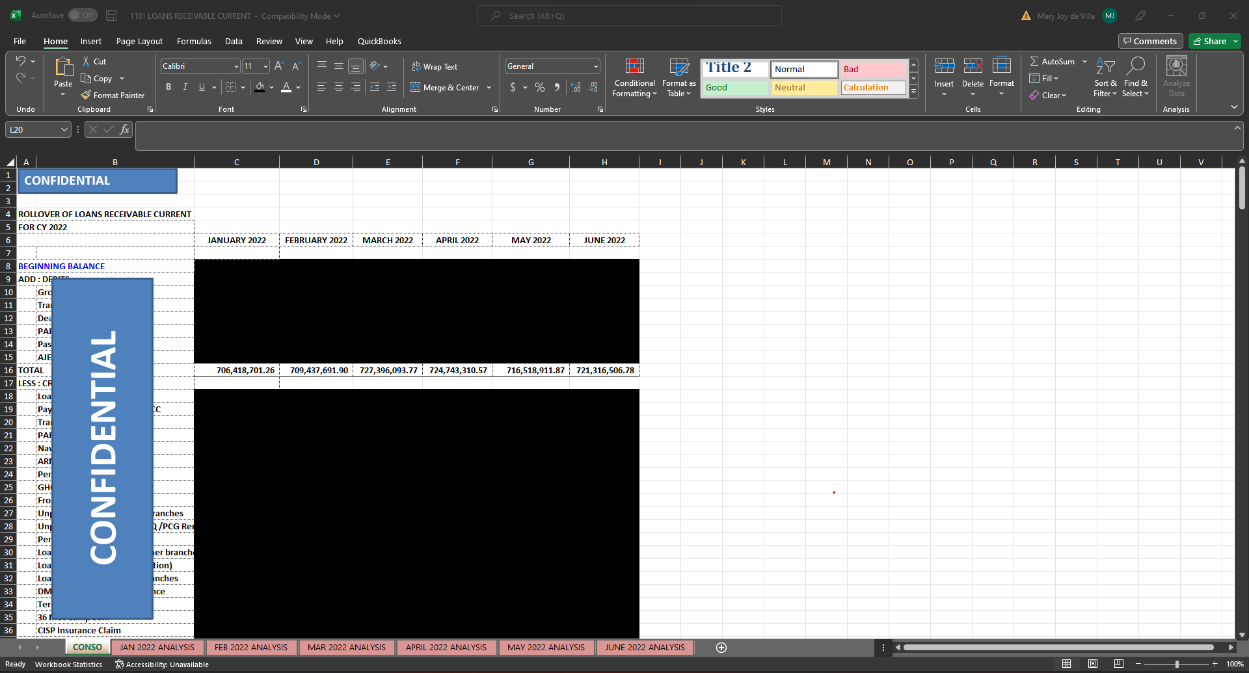
Task: Click the Search box in title bar
Action: tap(629, 16)
